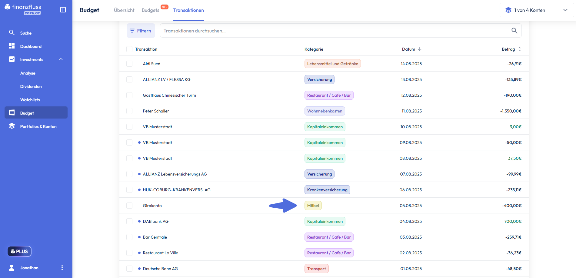This screenshot has height=278, width=576.
Task: Click the search magnifier in transaction search bar
Action: (x=514, y=31)
